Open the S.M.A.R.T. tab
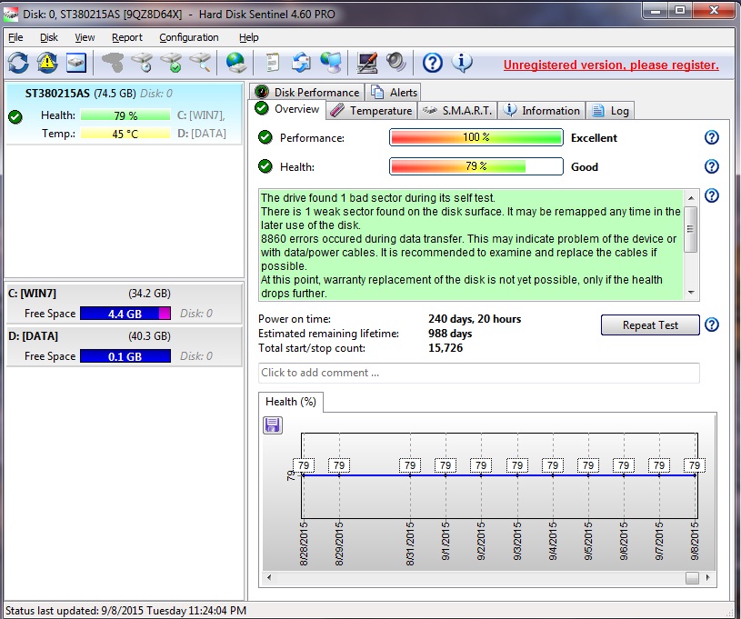Viewport: 741px width, 619px height. pos(457,111)
